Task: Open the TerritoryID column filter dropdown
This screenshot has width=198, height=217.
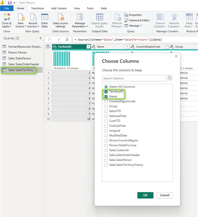Action: [x=88, y=47]
